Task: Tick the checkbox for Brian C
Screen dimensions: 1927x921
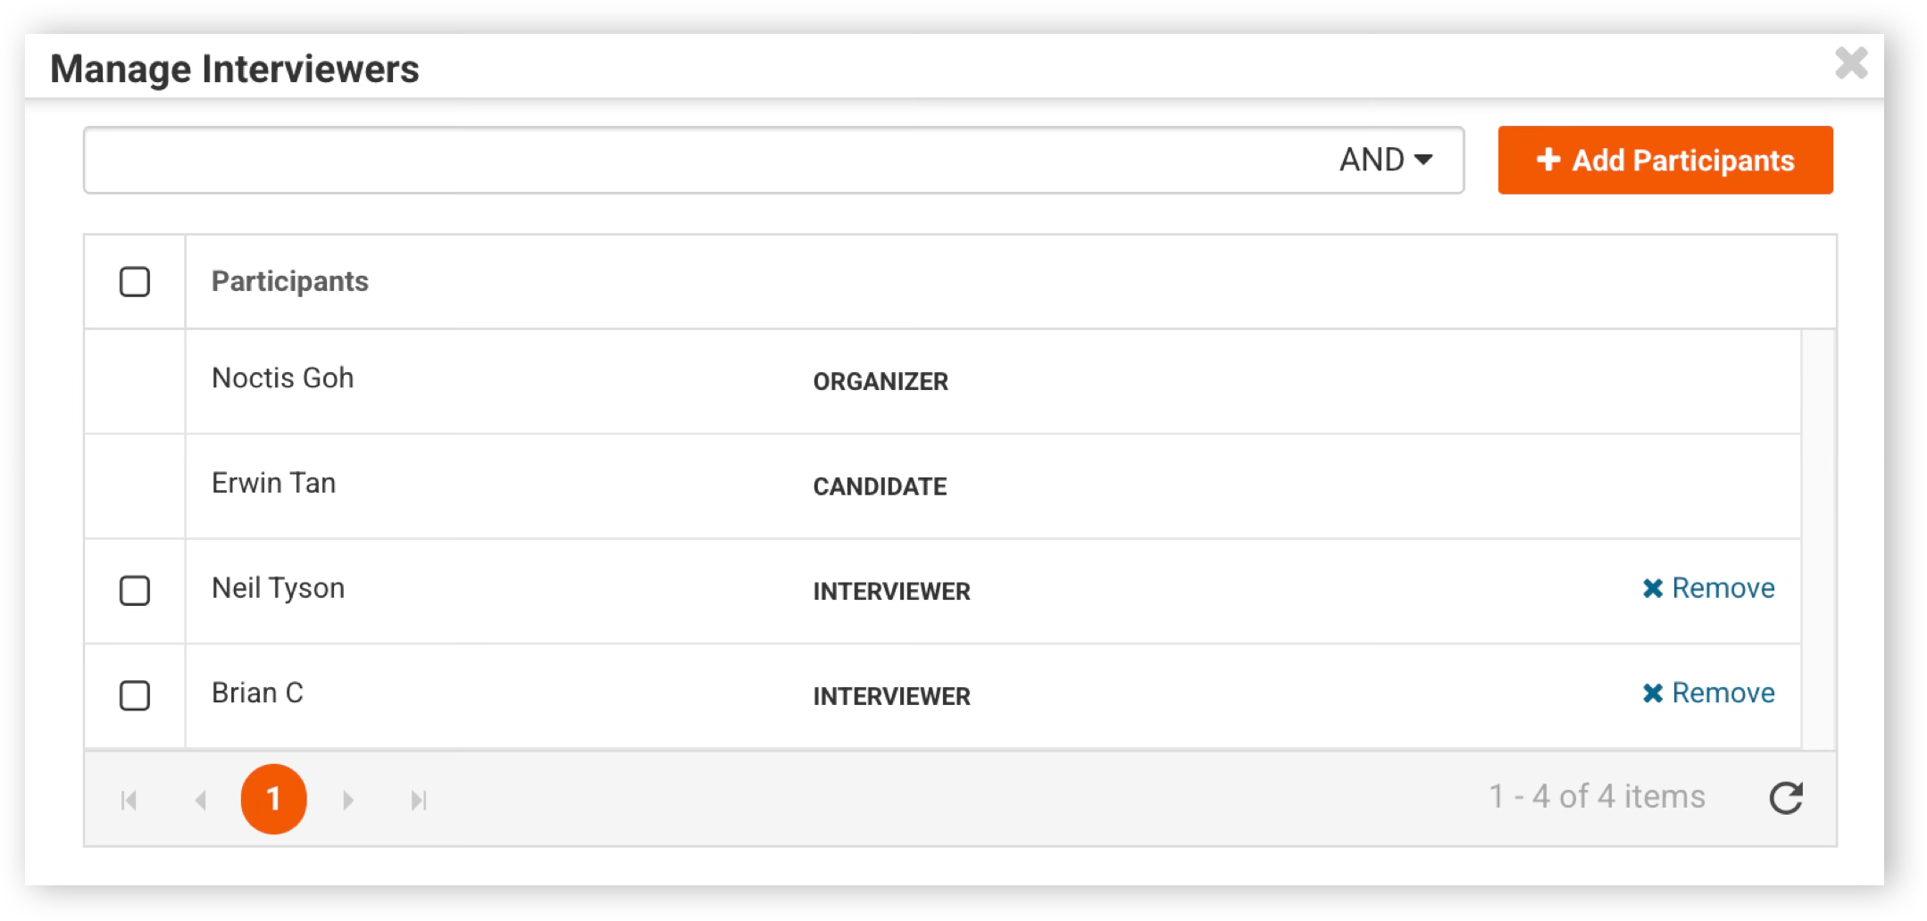Action: point(135,695)
